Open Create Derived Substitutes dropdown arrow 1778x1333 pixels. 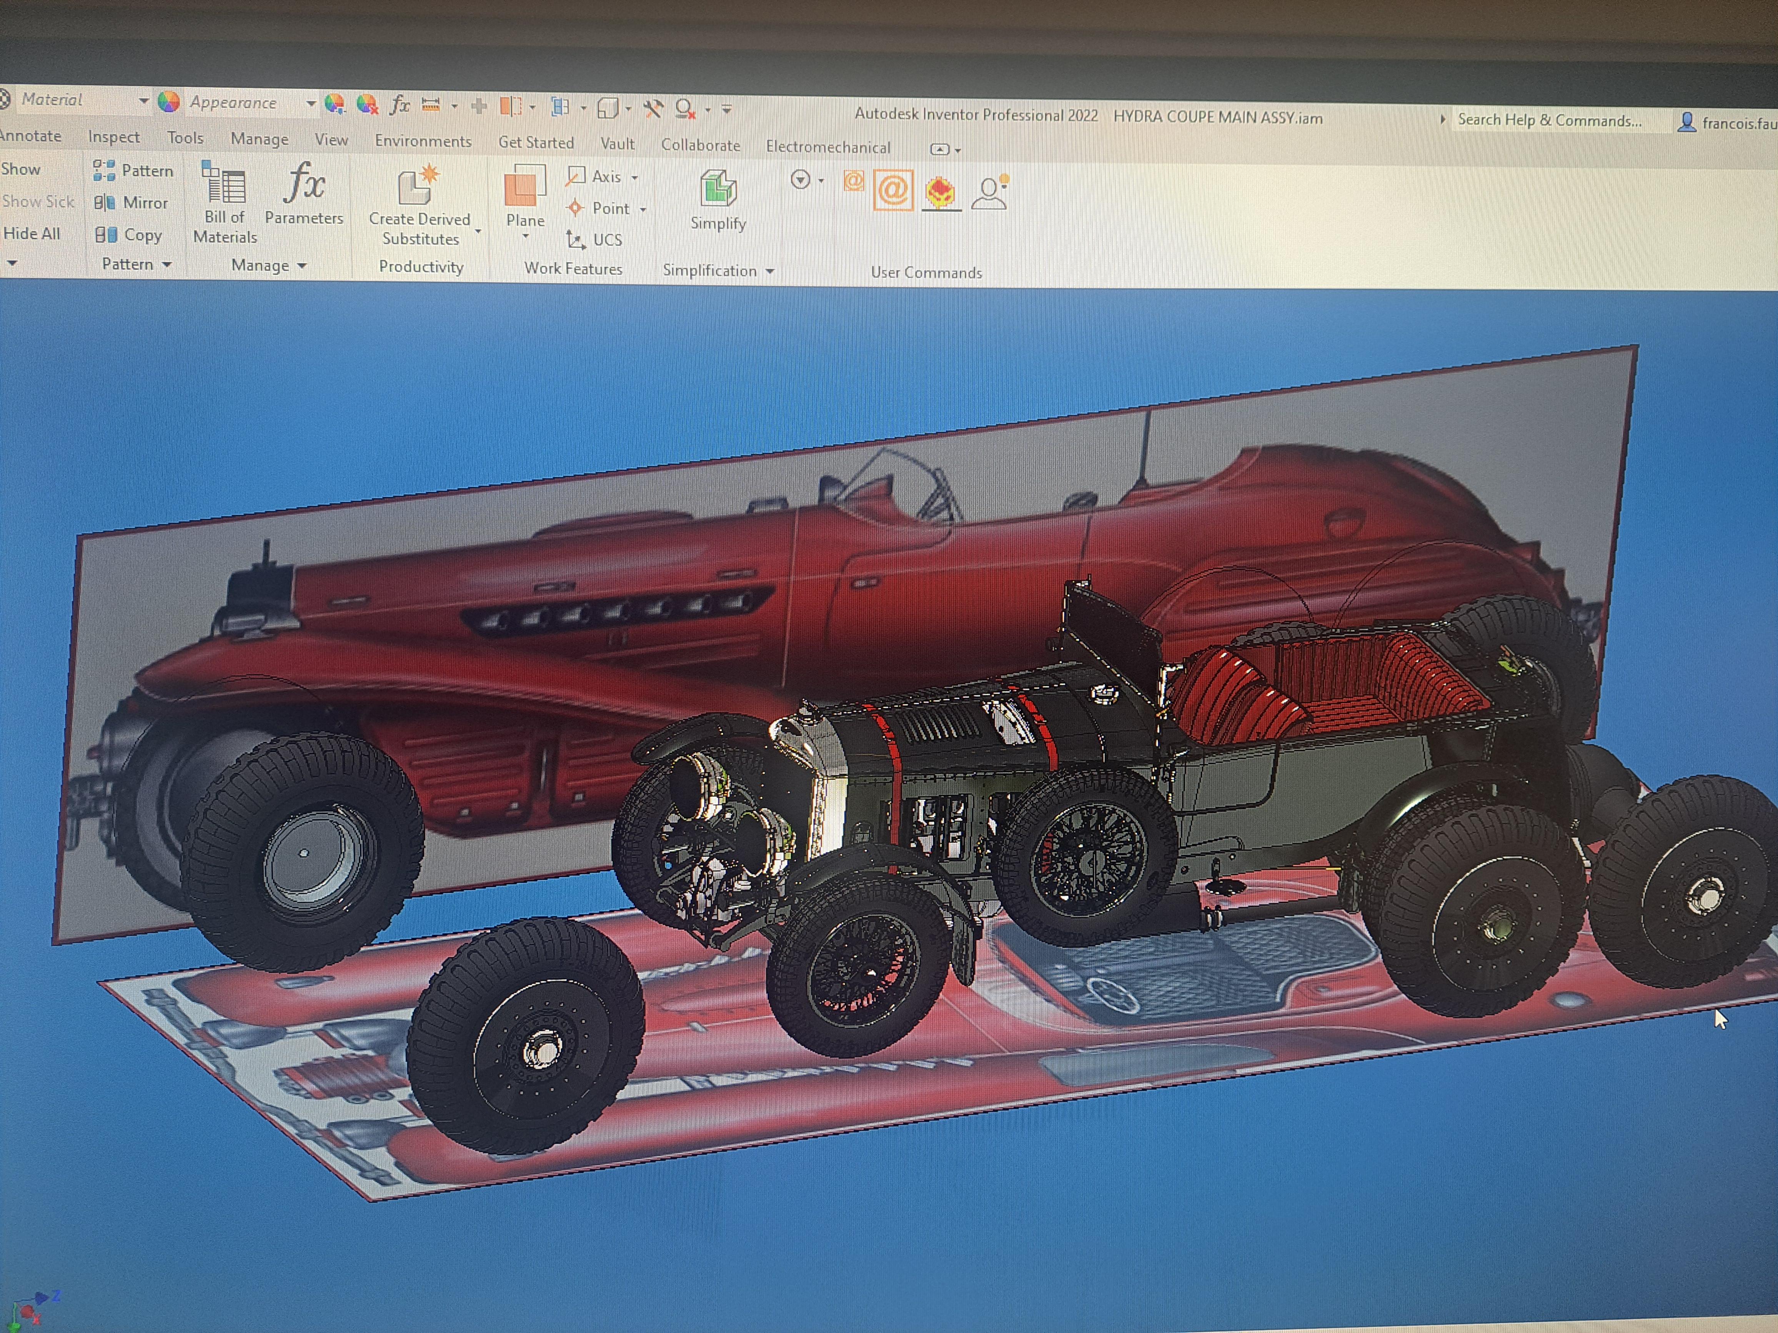click(x=478, y=231)
